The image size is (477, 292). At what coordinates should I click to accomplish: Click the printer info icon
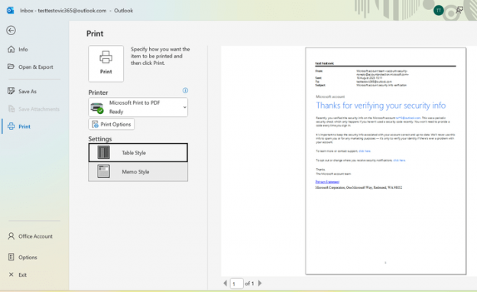click(x=185, y=90)
